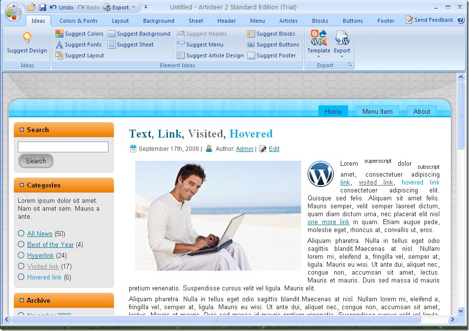Image resolution: width=469 pixels, height=331 pixels.
Task: Click Suggest Layout icon
Action: click(59, 55)
